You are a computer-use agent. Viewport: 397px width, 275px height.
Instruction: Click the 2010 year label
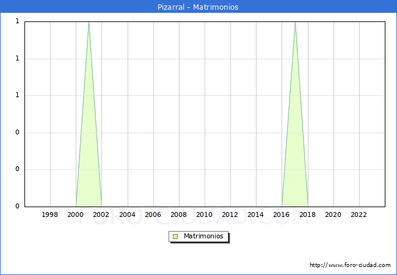click(204, 215)
